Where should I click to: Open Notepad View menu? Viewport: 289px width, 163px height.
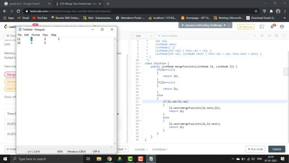pos(45,35)
